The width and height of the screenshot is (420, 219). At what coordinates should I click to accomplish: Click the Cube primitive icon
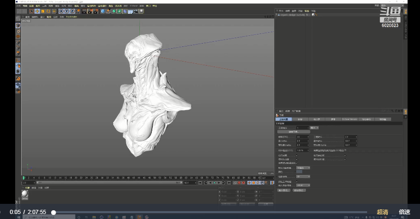tap(103, 11)
